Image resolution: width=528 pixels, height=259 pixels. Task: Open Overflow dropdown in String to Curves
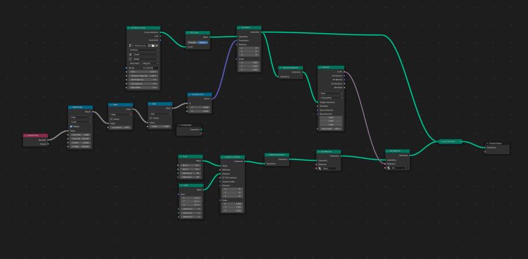pos(144,50)
